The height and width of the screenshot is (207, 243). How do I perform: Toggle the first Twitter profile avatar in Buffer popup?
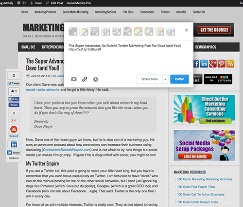coord(73,31)
